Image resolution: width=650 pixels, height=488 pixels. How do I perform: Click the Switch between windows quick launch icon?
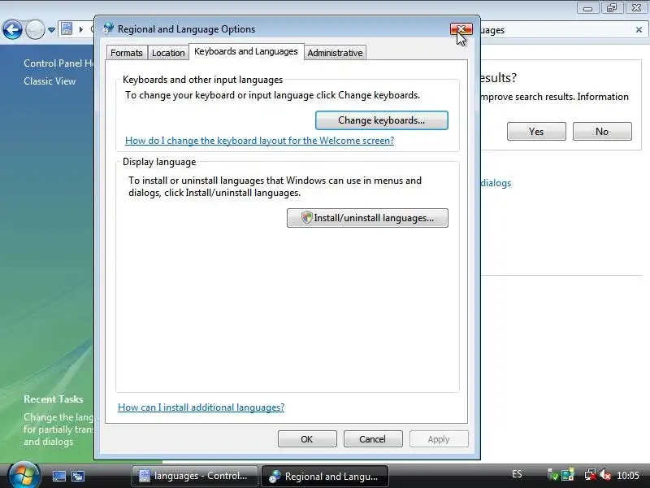[x=77, y=476]
